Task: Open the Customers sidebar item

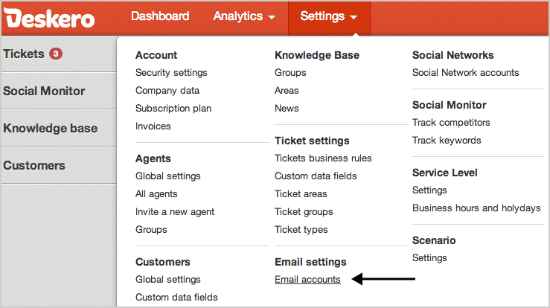Action: tap(34, 165)
